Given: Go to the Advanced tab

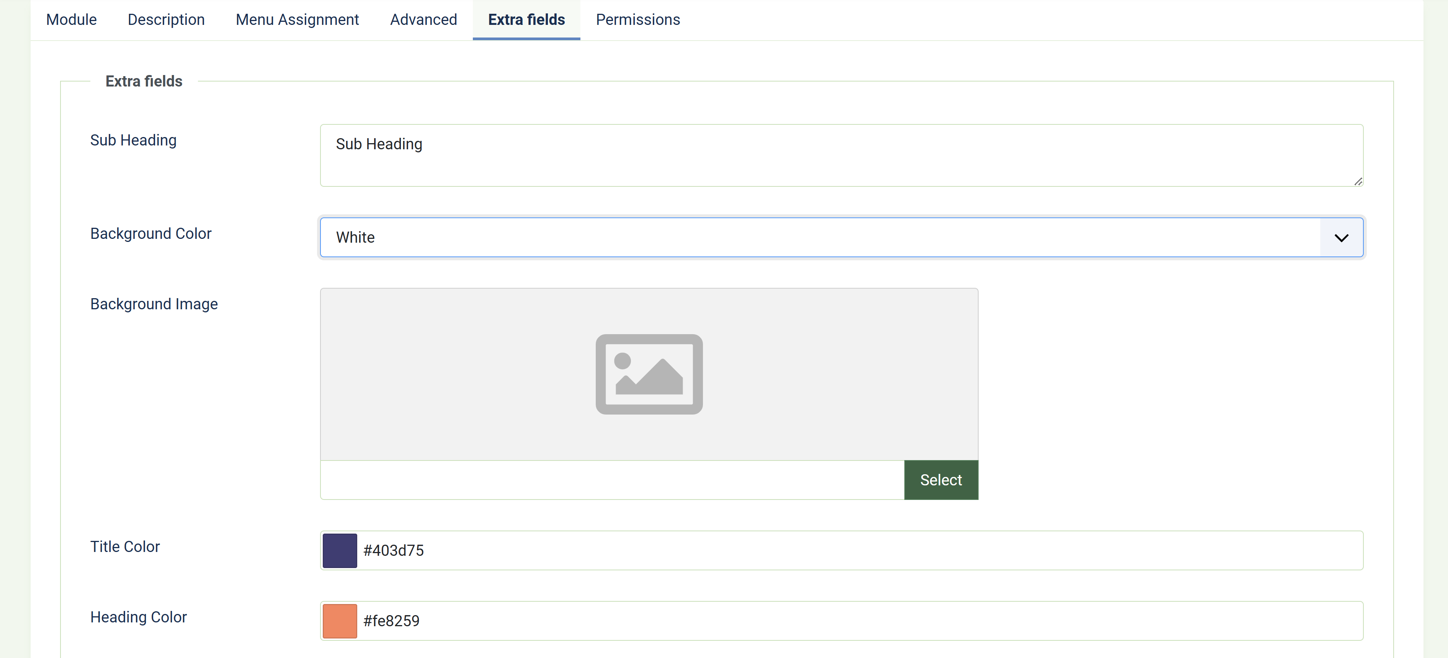Looking at the screenshot, I should tap(423, 20).
